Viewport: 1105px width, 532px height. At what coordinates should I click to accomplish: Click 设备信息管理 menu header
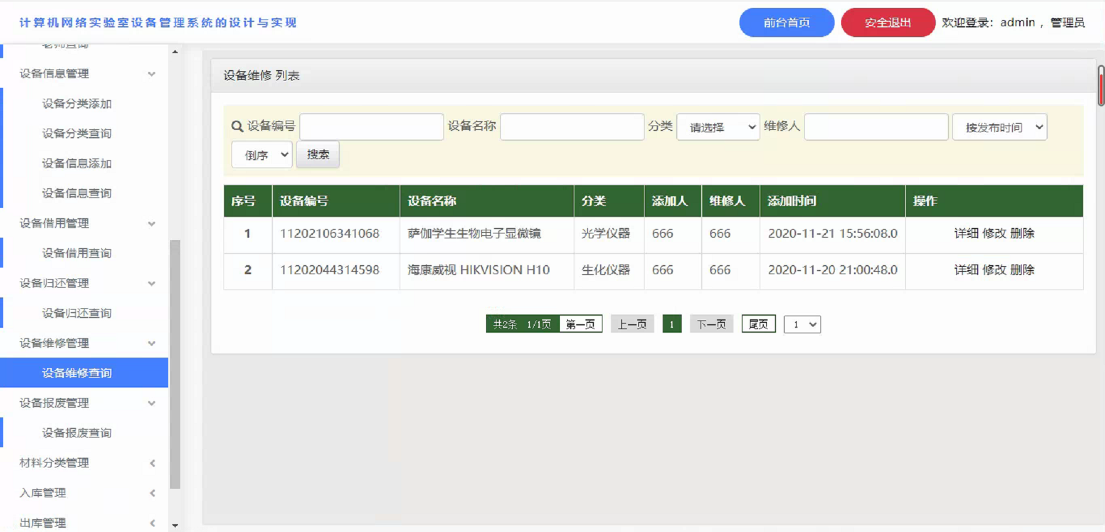pyautogui.click(x=54, y=74)
